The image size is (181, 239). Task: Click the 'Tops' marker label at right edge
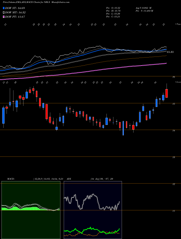click(x=178, y=24)
